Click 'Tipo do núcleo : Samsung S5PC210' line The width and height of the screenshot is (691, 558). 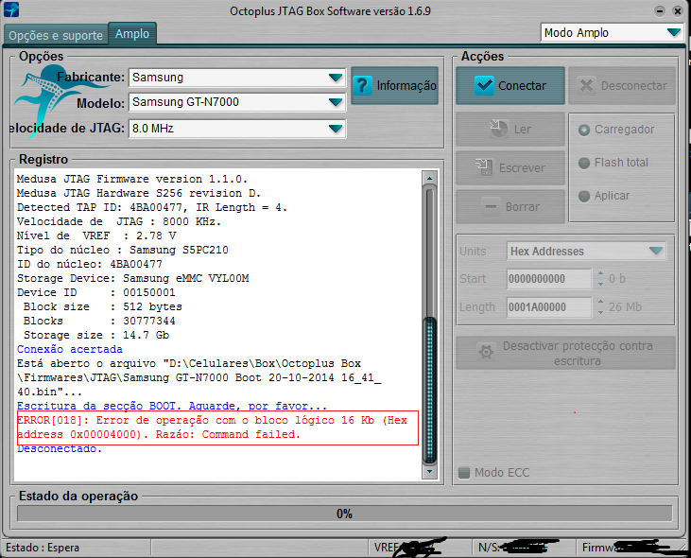coord(123,250)
